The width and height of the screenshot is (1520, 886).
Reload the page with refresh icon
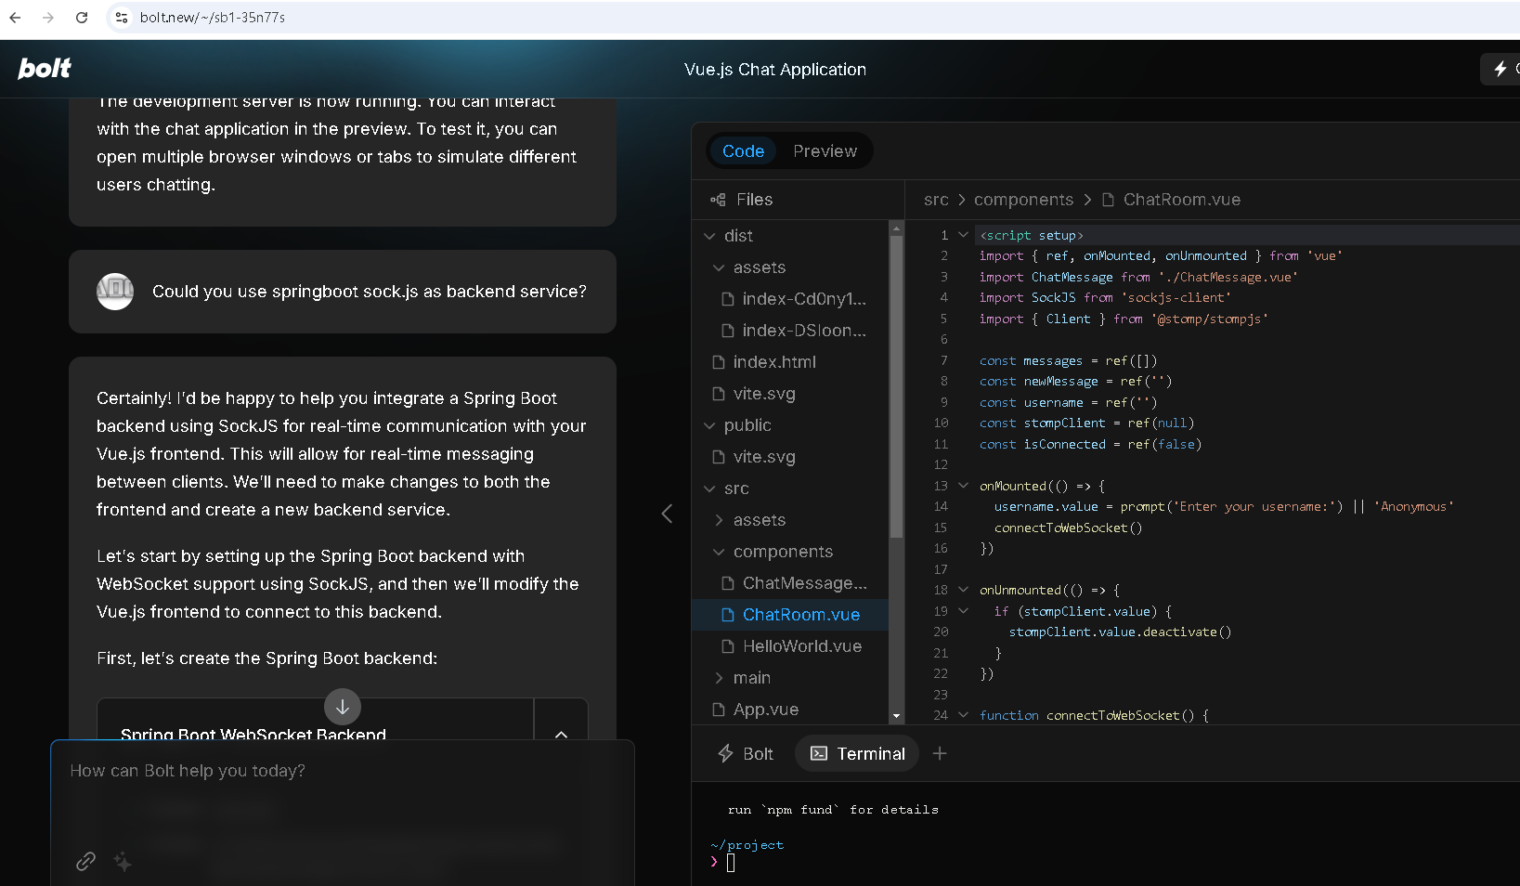82,18
